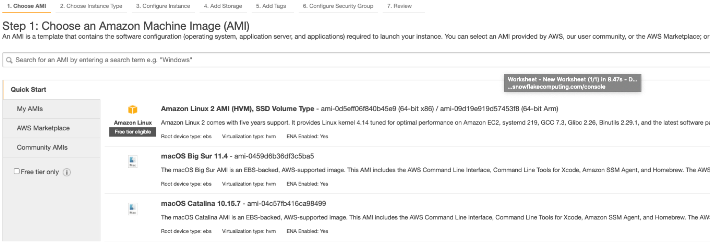Click the macOS Big Sur Mac icon

(x=133, y=162)
